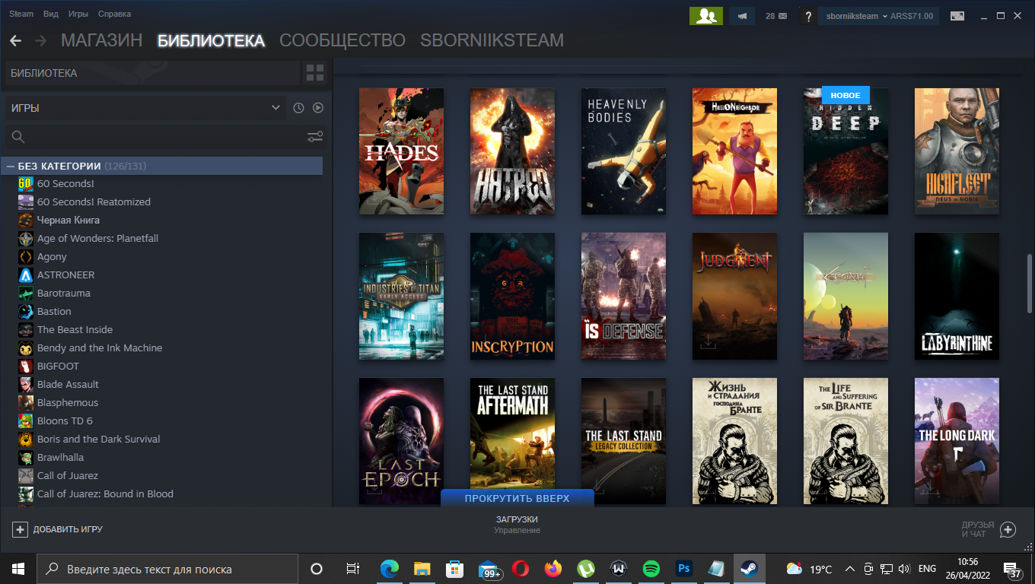The height and width of the screenshot is (584, 1035).
Task: Open the Вид menu
Action: coord(51,14)
